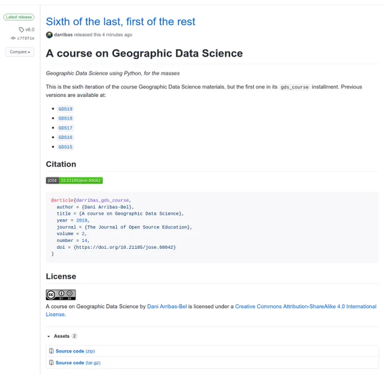Image resolution: width=387 pixels, height=374 pixels.
Task: Click darribas avatar image
Action: 49,35
